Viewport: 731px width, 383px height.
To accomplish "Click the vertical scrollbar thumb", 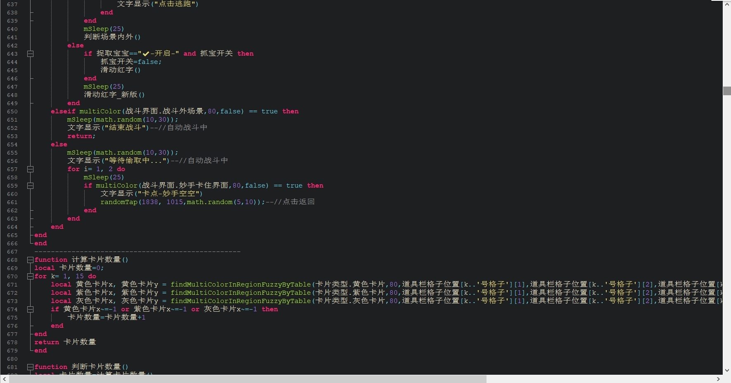I will coord(727,91).
